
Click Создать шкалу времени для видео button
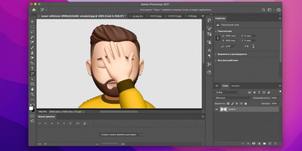coord(119,135)
